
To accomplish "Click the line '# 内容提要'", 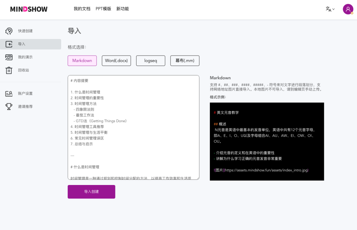I will [79, 81].
